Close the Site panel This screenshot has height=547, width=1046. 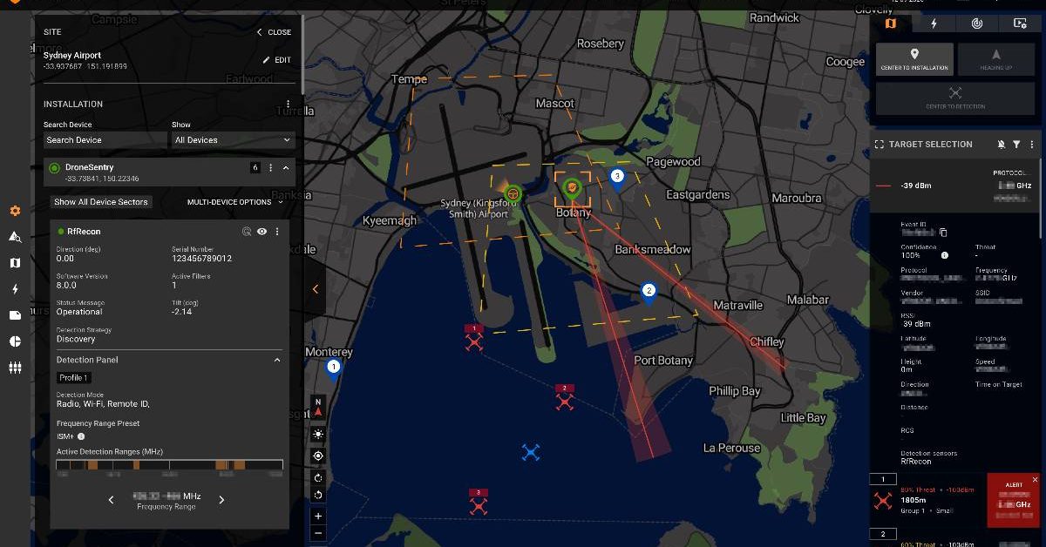274,32
